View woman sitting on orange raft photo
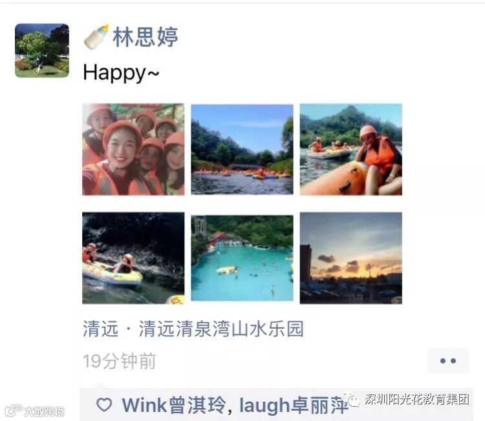 tap(351, 150)
